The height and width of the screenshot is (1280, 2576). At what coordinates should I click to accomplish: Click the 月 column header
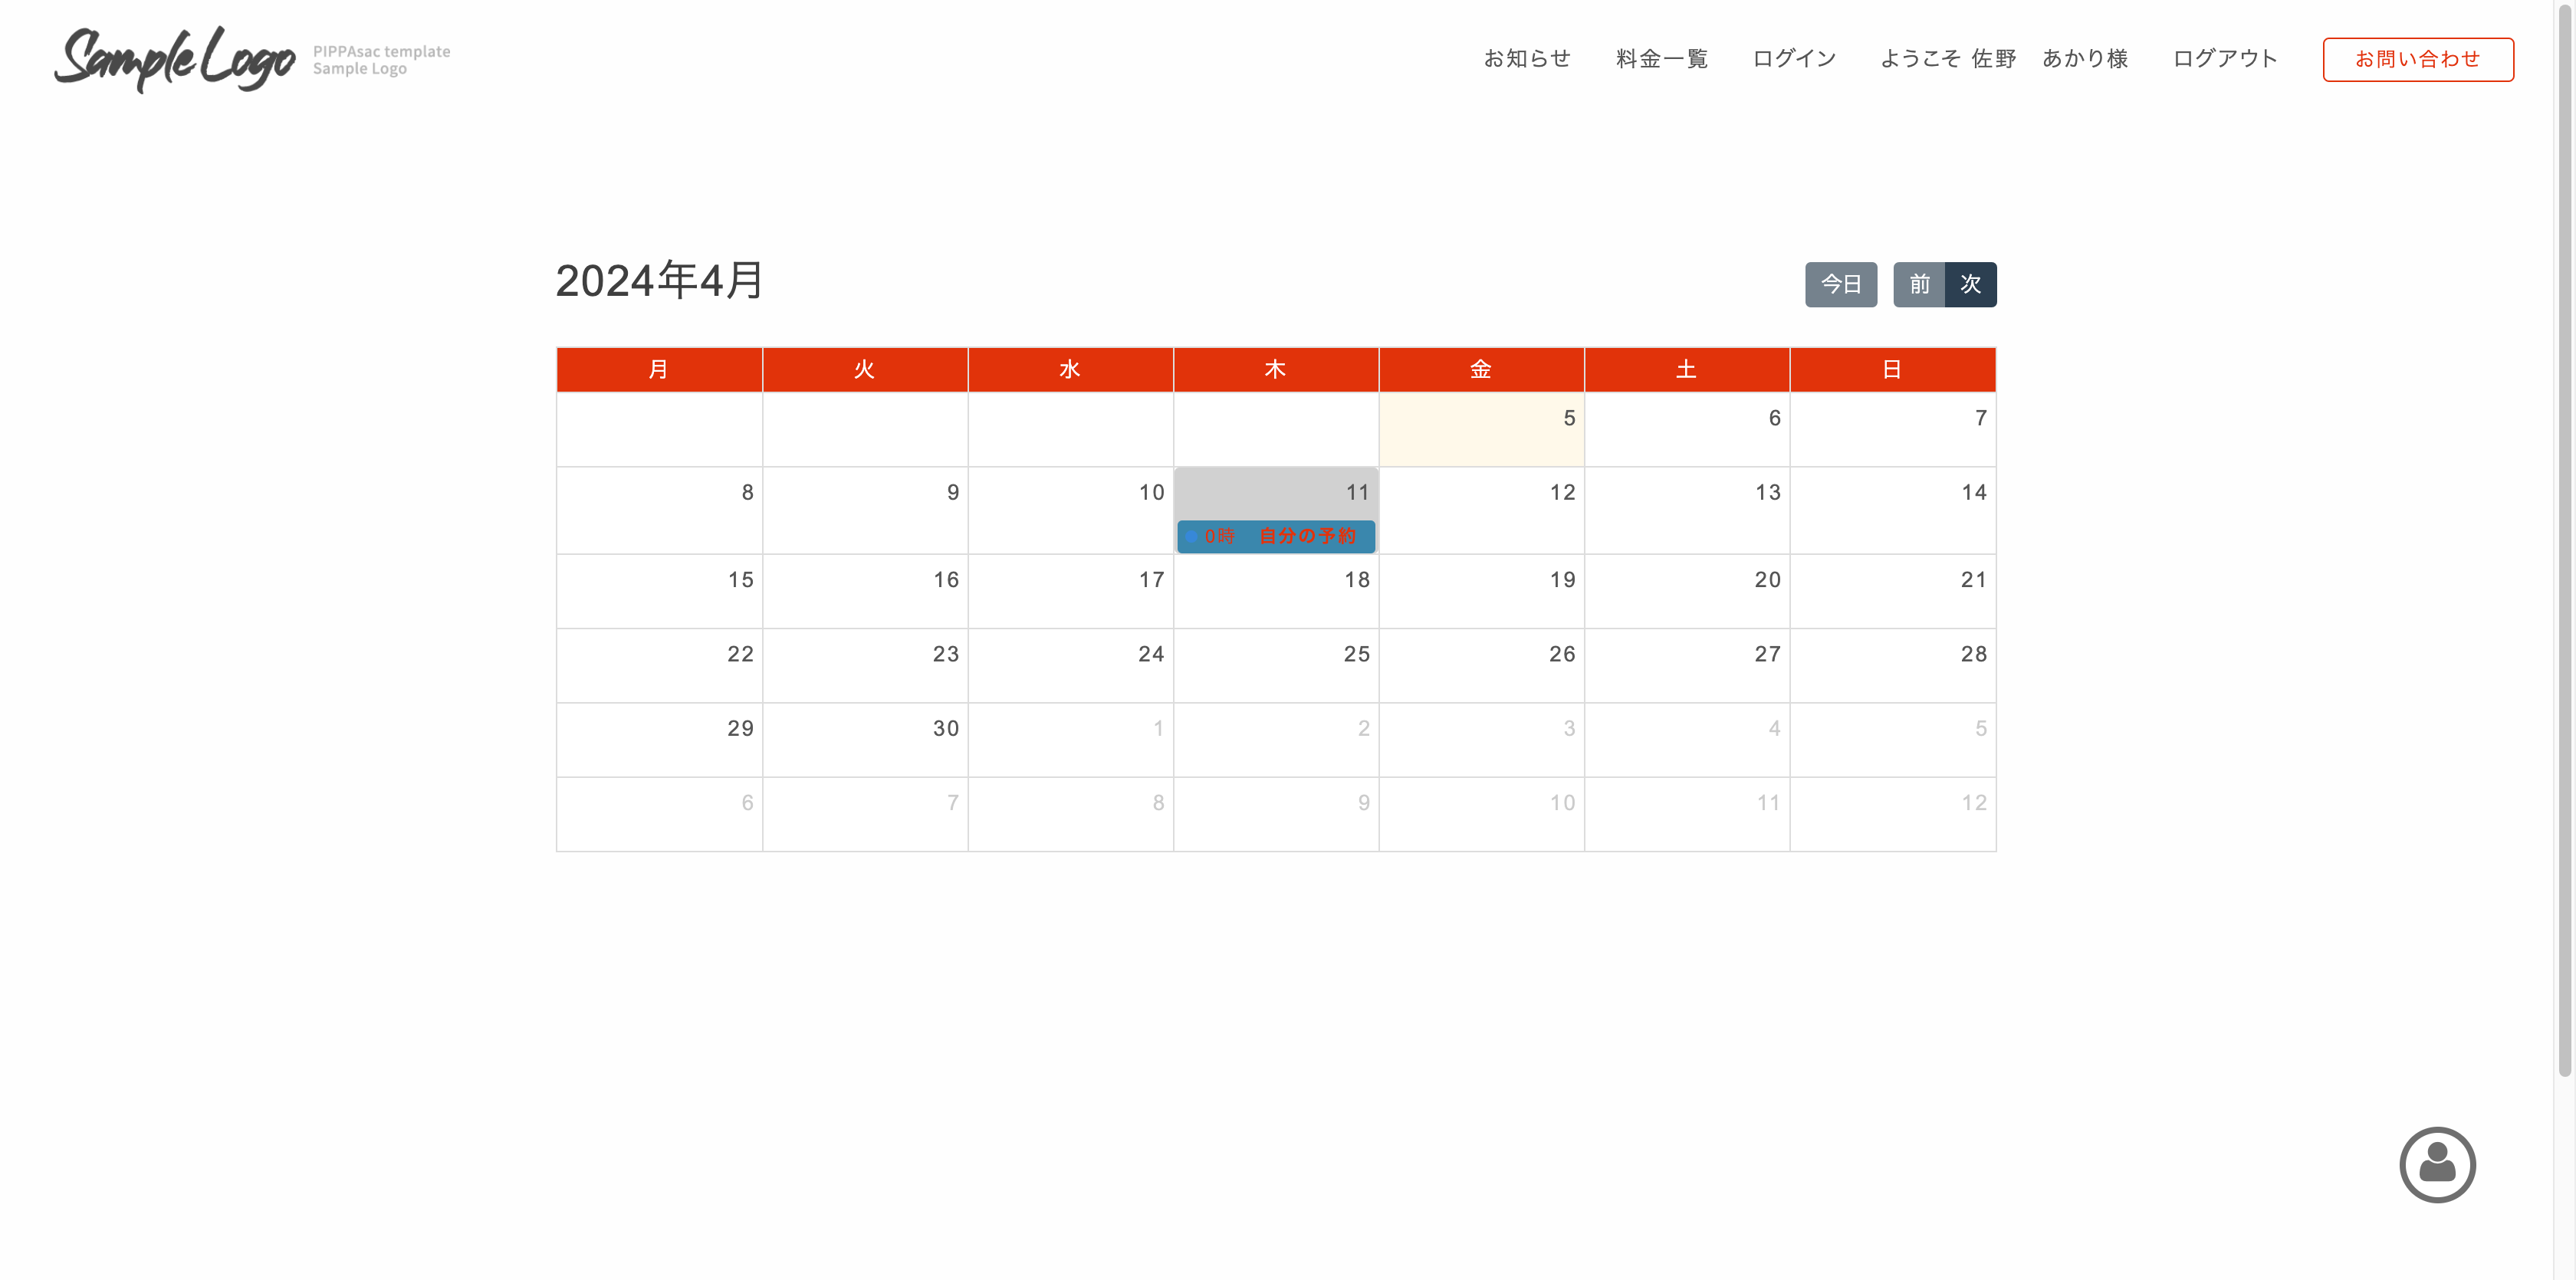pyautogui.click(x=659, y=369)
